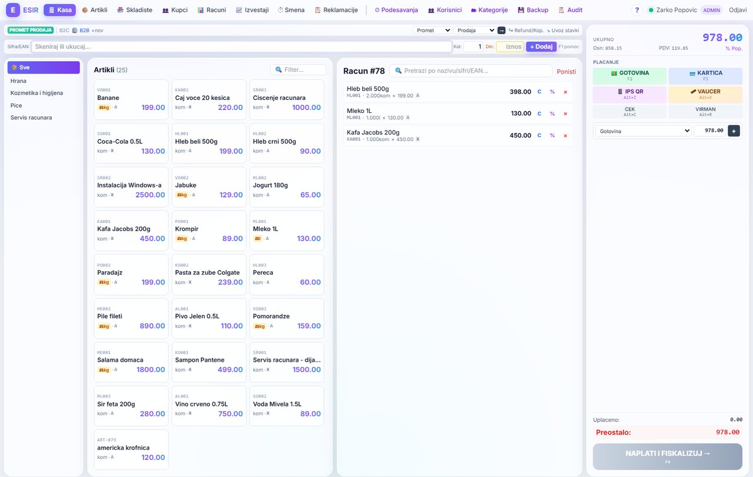Click the + Dodaj button

[x=541, y=46]
